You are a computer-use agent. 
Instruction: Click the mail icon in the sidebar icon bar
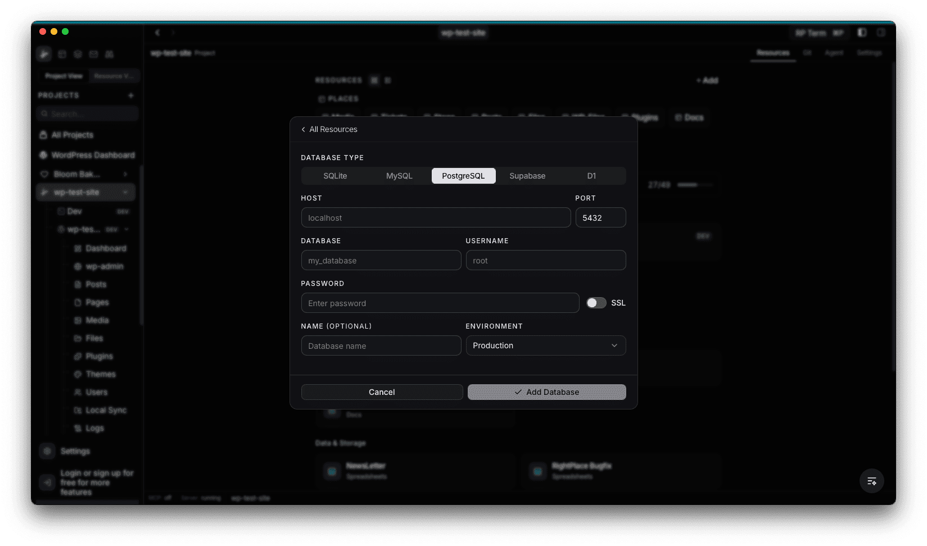coord(93,54)
